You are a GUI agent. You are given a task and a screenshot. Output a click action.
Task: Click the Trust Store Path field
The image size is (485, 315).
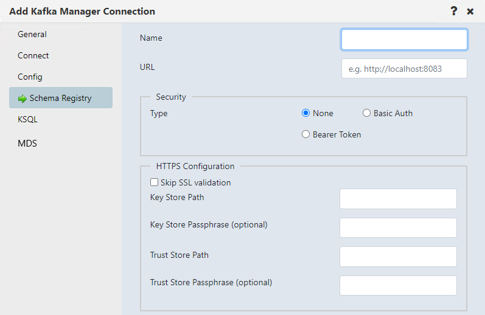click(x=398, y=257)
